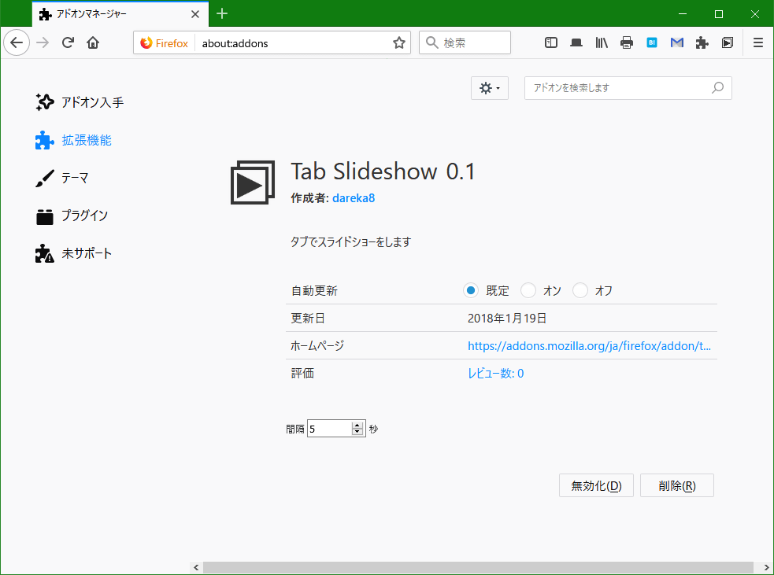Select 拡張機能 category in sidebar

73,140
